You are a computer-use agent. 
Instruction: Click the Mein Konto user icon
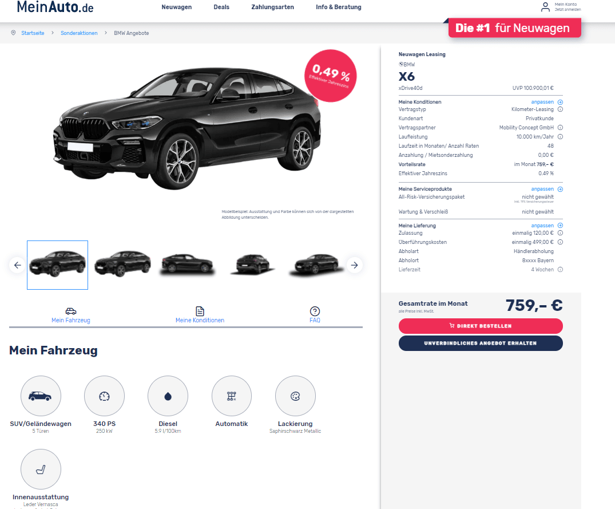tap(545, 7)
